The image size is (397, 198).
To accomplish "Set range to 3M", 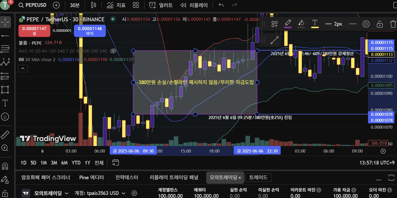I will click(54, 163).
